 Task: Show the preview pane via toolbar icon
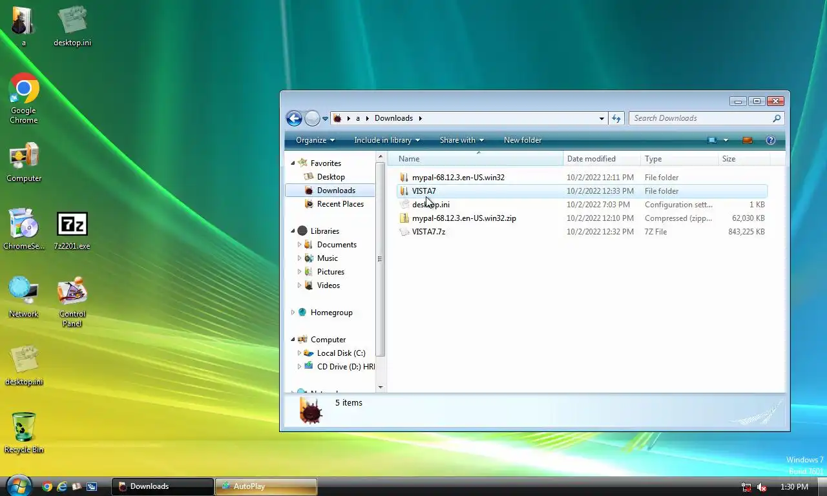[748, 140]
